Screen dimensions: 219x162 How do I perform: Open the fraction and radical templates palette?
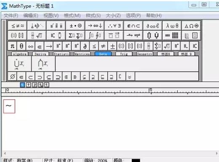(37, 35)
